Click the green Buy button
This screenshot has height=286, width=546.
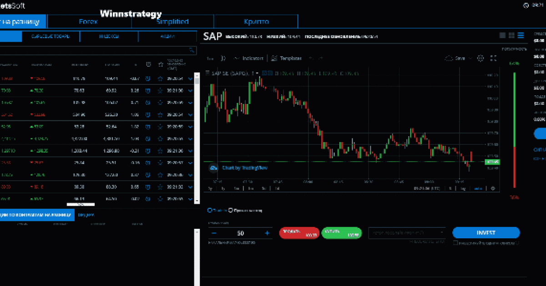341,233
